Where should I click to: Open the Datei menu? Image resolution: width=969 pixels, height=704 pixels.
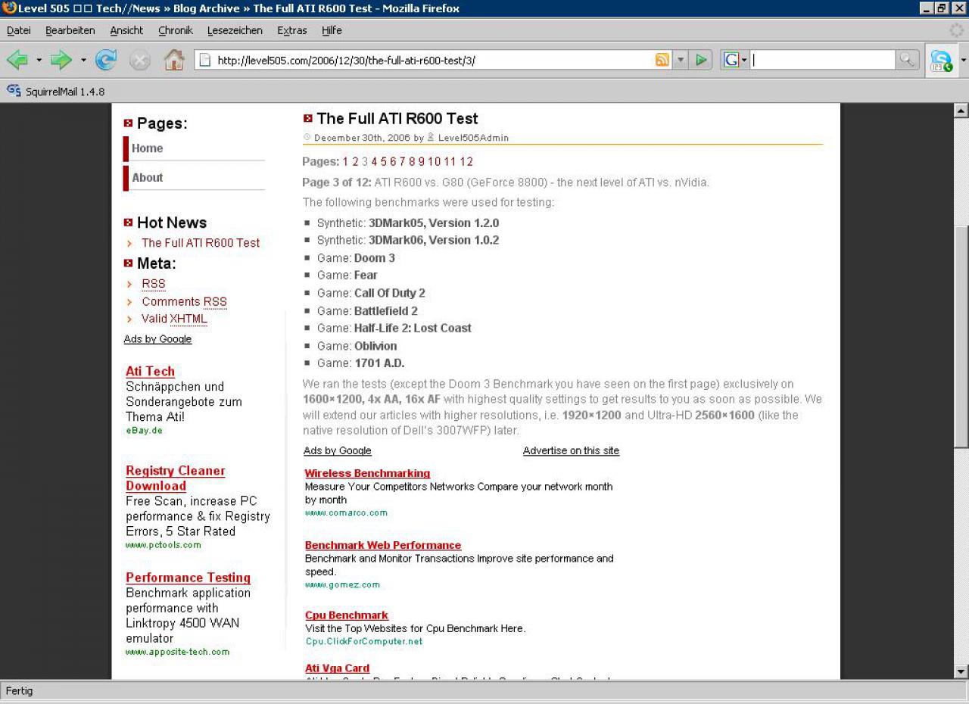tap(19, 30)
